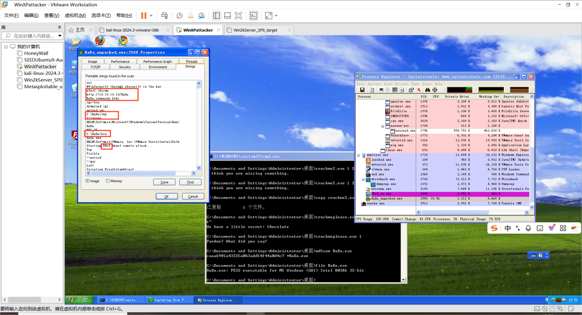
Task: Enter full screen mode icon in VMware toolbar
Action: pos(238,16)
